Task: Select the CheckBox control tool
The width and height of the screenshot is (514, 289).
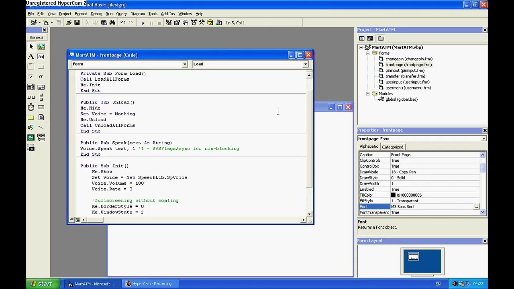Action: [x=31, y=77]
